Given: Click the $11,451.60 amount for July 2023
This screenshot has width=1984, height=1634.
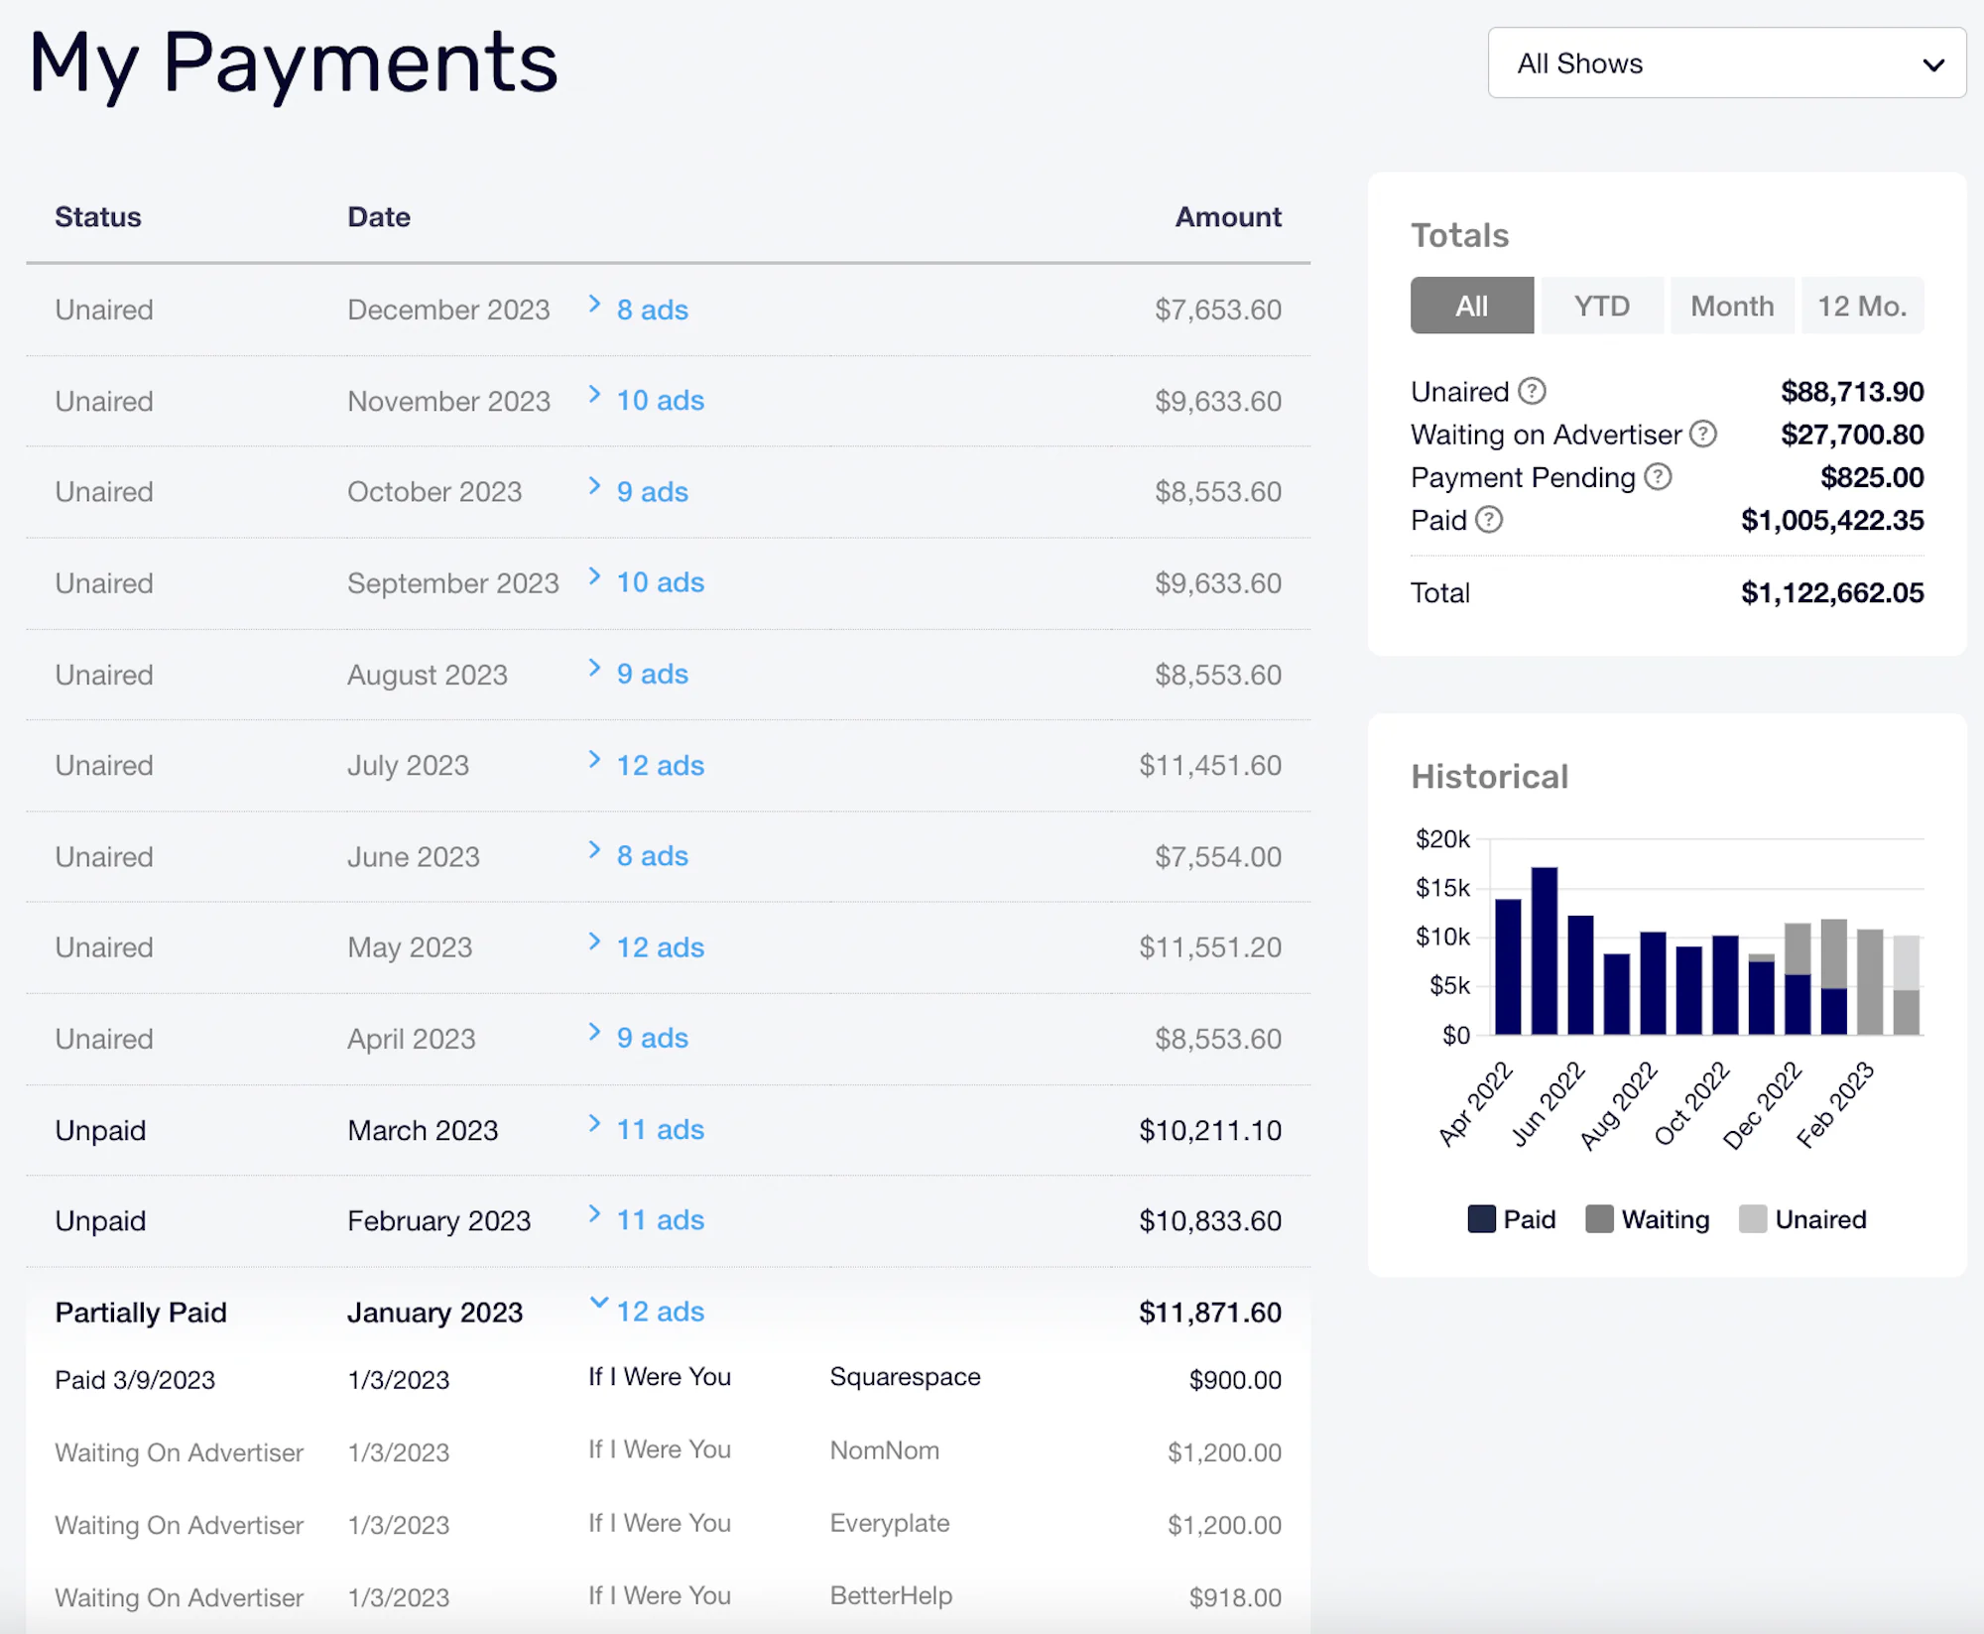Looking at the screenshot, I should tap(1210, 765).
